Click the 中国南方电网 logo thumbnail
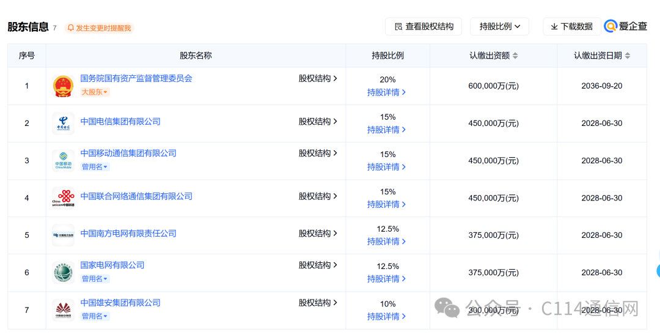660x335 pixels. [63, 235]
